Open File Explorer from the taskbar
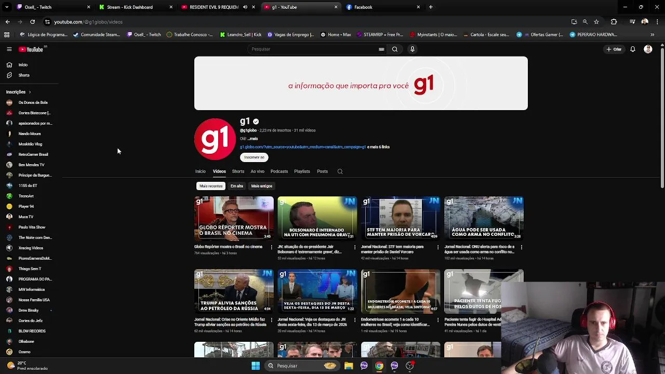This screenshot has height=374, width=665. coord(349,366)
